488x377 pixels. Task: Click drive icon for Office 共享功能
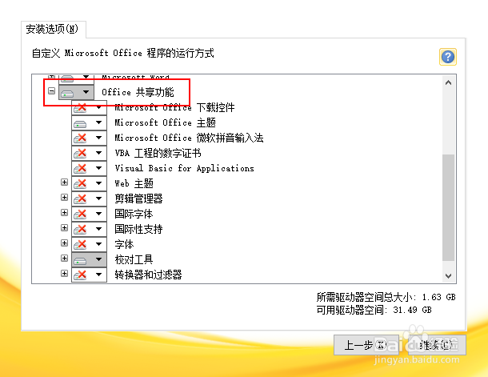(x=67, y=93)
